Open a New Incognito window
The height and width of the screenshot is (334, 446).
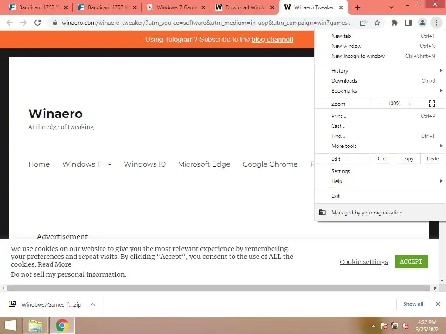pyautogui.click(x=380, y=56)
